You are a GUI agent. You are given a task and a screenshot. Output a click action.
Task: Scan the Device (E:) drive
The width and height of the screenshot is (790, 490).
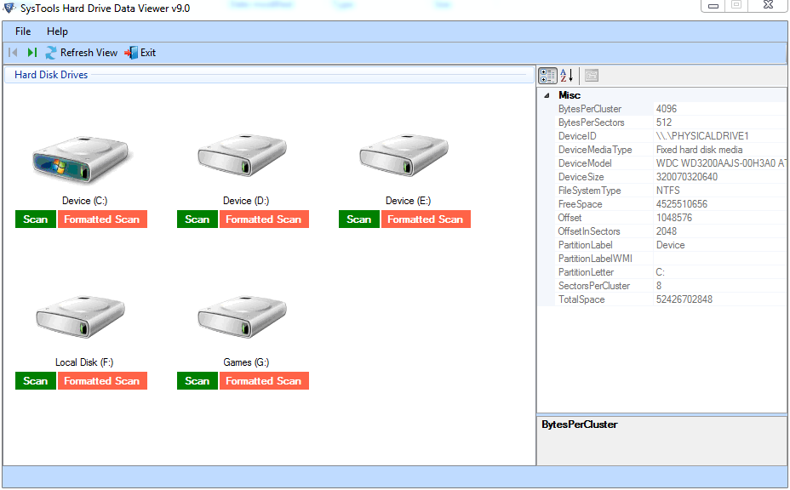[358, 219]
